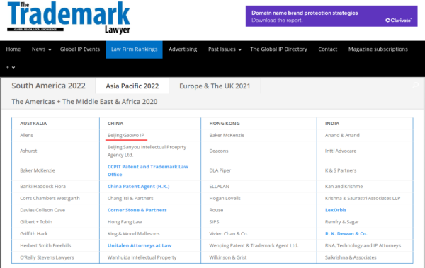Open Americas + Middle East & Africa 2020 tab
The width and height of the screenshot is (425, 268).
point(84,102)
